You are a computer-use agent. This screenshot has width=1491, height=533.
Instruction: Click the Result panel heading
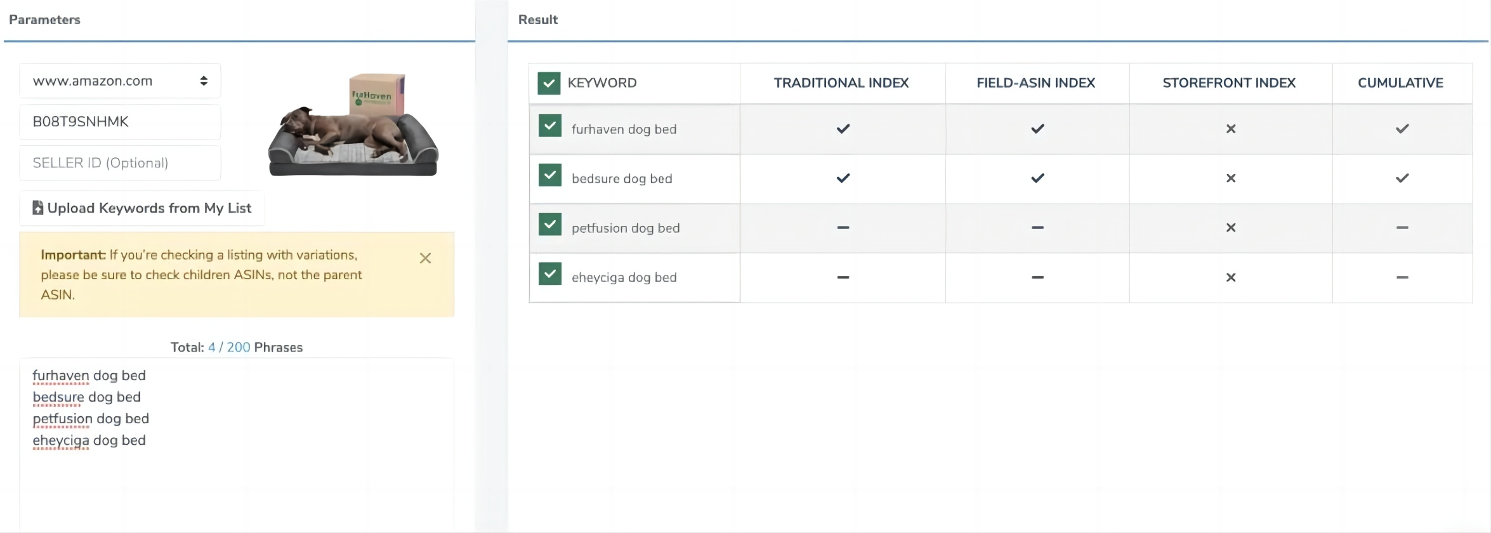coord(538,20)
